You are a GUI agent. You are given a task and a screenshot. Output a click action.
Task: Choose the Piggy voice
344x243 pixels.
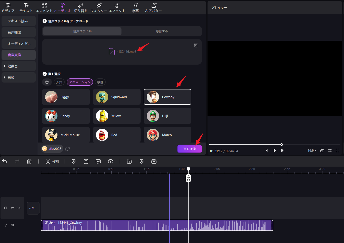pos(66,97)
